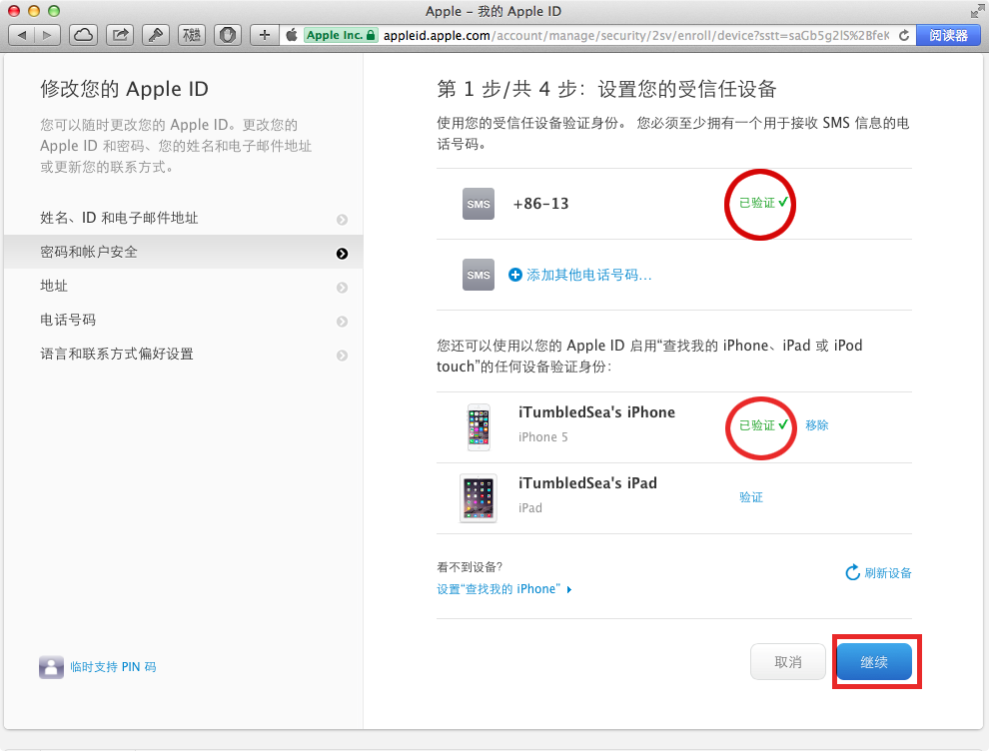Click the 取消 button to cancel
The image size is (989, 751).
pos(788,662)
